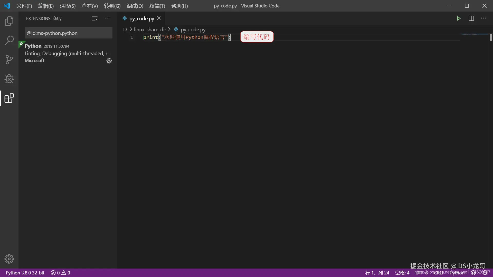The width and height of the screenshot is (493, 277).
Task: Click linux-share-dir in the breadcrumb
Action: coord(150,29)
